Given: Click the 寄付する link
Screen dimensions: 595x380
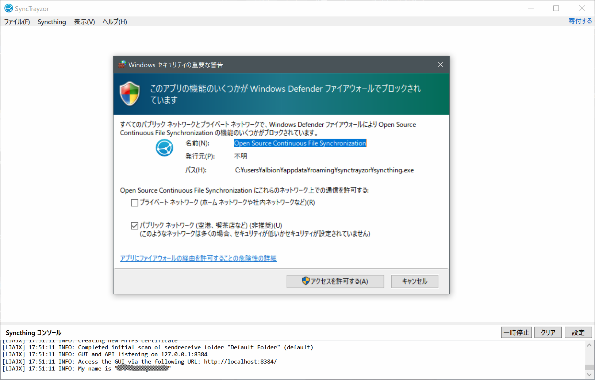Looking at the screenshot, I should [580, 21].
